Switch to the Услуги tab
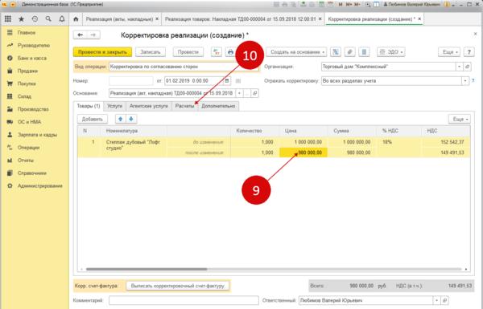The height and width of the screenshot is (309, 483). (115, 106)
